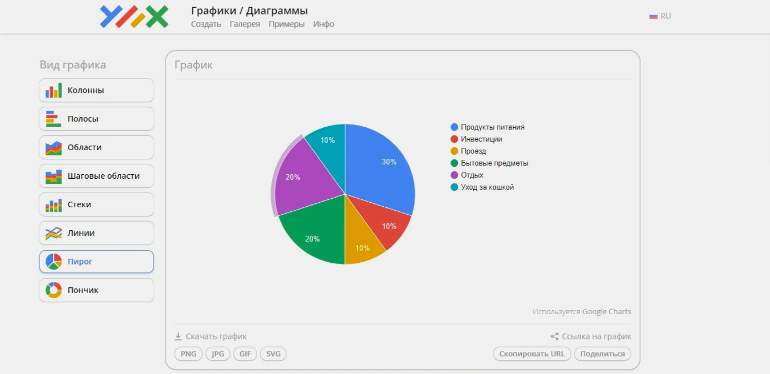Click the Скопировать URL button
Image resolution: width=770 pixels, height=374 pixels.
531,354
